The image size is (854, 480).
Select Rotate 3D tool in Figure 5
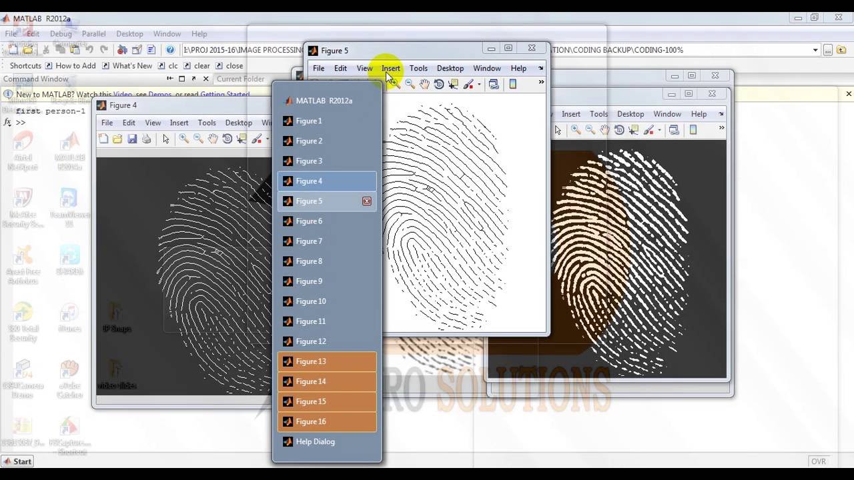[439, 84]
